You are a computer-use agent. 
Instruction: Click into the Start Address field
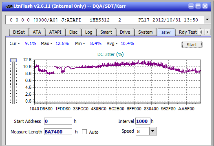[58, 121]
